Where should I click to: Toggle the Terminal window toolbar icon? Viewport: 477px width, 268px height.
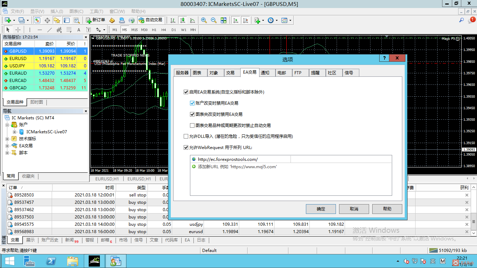click(67, 20)
